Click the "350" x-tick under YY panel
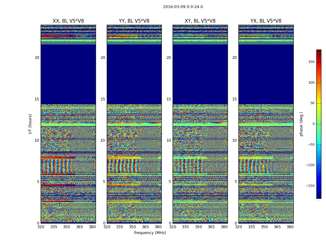The height and width of the screenshot is (248, 326). tap(133, 227)
